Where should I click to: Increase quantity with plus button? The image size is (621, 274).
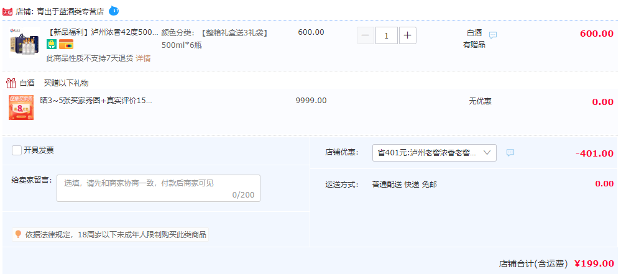[x=408, y=35]
